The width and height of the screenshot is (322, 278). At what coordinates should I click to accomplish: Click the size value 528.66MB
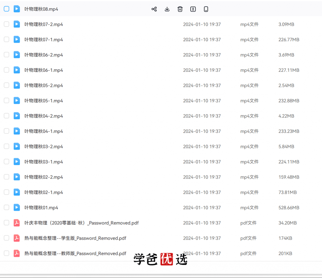[x=289, y=208]
